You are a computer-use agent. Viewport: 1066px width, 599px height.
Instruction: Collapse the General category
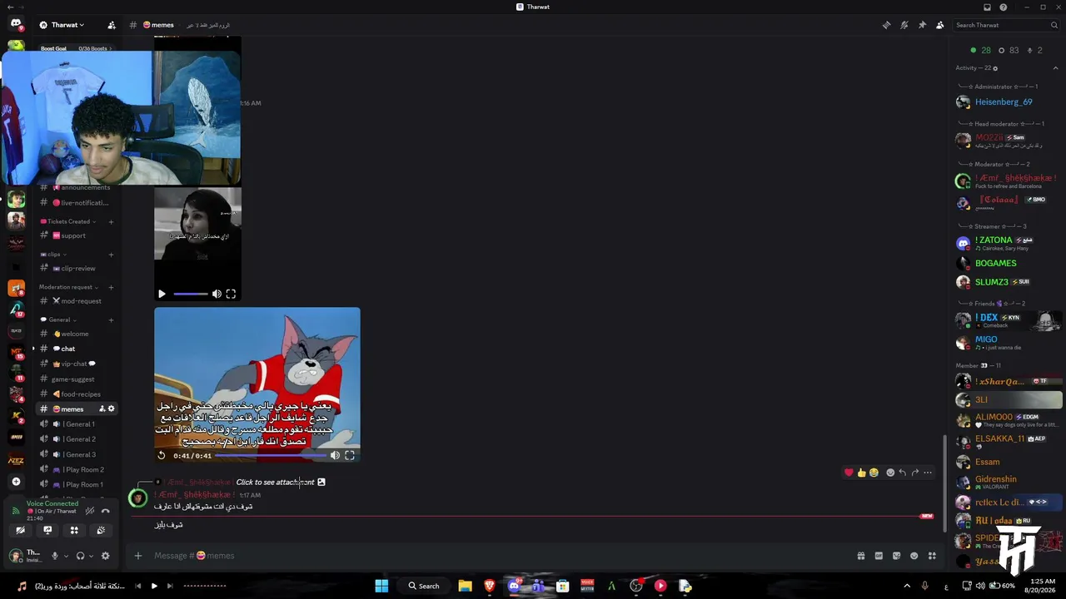(x=58, y=319)
